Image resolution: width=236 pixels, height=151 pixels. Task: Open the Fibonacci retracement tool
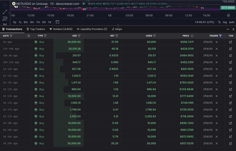coord(5,19)
